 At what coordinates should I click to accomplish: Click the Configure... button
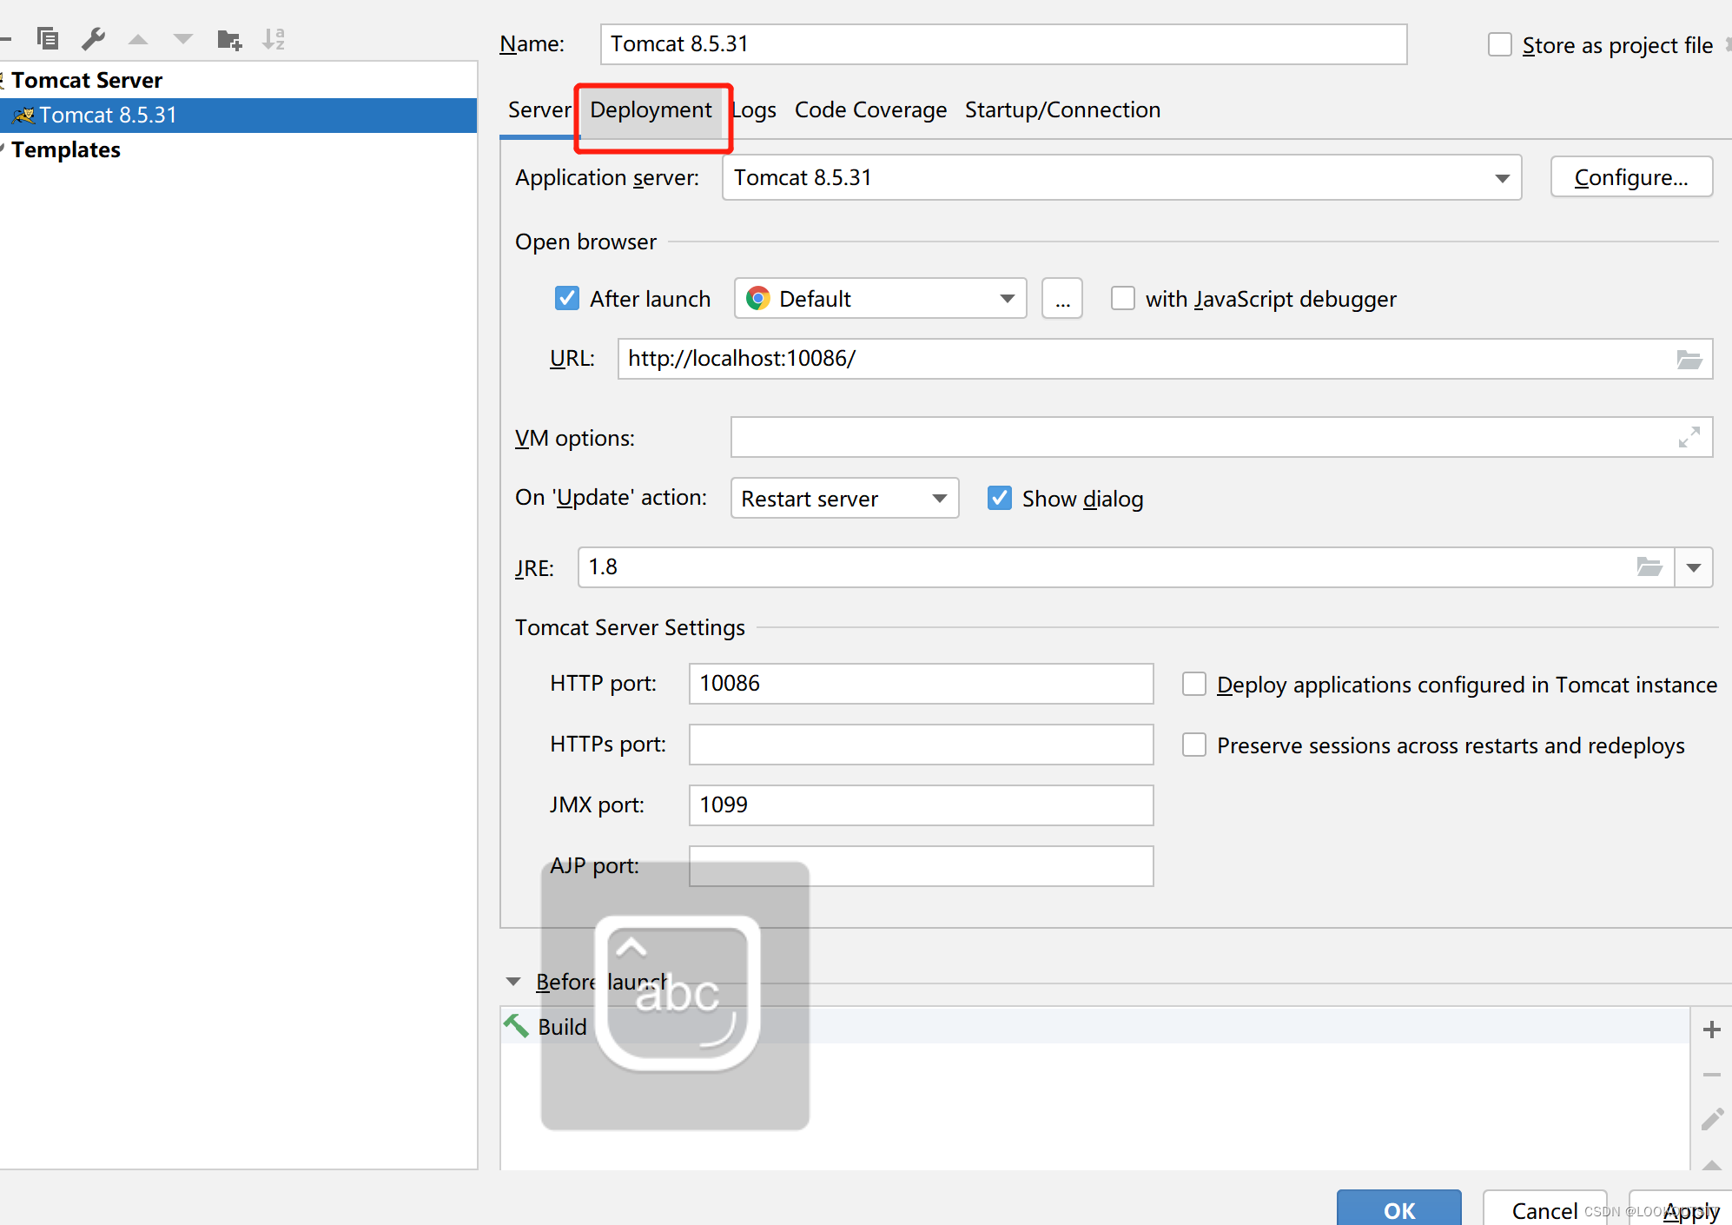pos(1631,177)
